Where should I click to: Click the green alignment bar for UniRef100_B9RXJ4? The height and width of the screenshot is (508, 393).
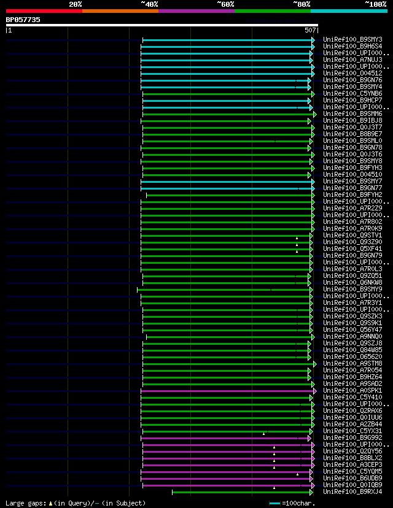(243, 493)
